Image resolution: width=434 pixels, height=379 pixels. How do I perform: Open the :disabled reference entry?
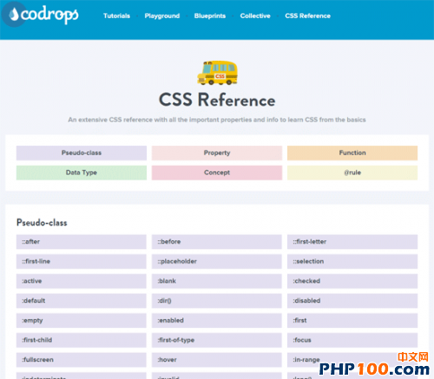pyautogui.click(x=352, y=301)
